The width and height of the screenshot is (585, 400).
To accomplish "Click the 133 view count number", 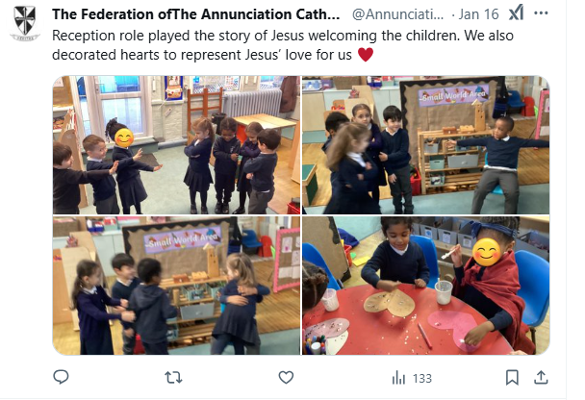I will [x=422, y=379].
